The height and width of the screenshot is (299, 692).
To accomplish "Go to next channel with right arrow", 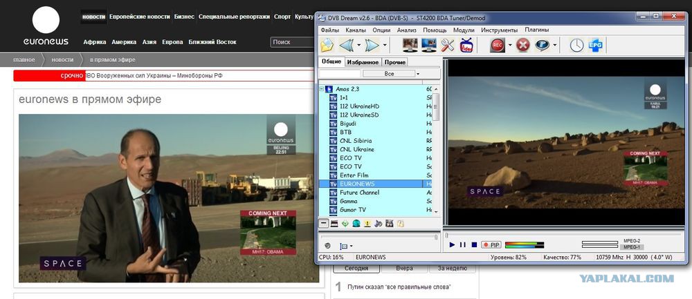I will [x=372, y=45].
